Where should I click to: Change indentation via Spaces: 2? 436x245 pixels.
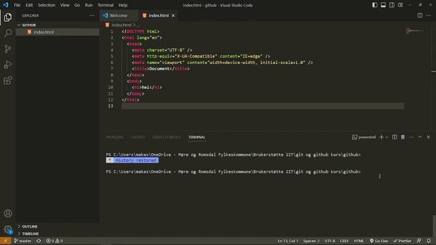tap(311, 241)
